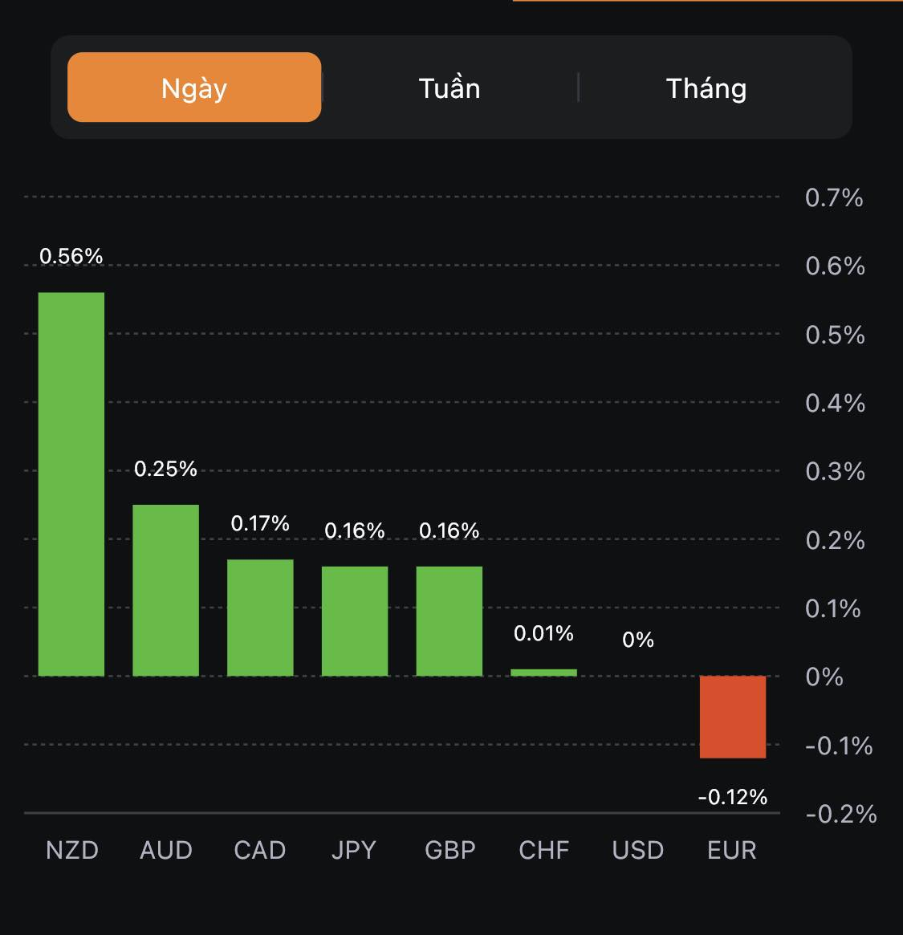903x935 pixels.
Task: Click the JPY currency label
Action: (x=354, y=850)
